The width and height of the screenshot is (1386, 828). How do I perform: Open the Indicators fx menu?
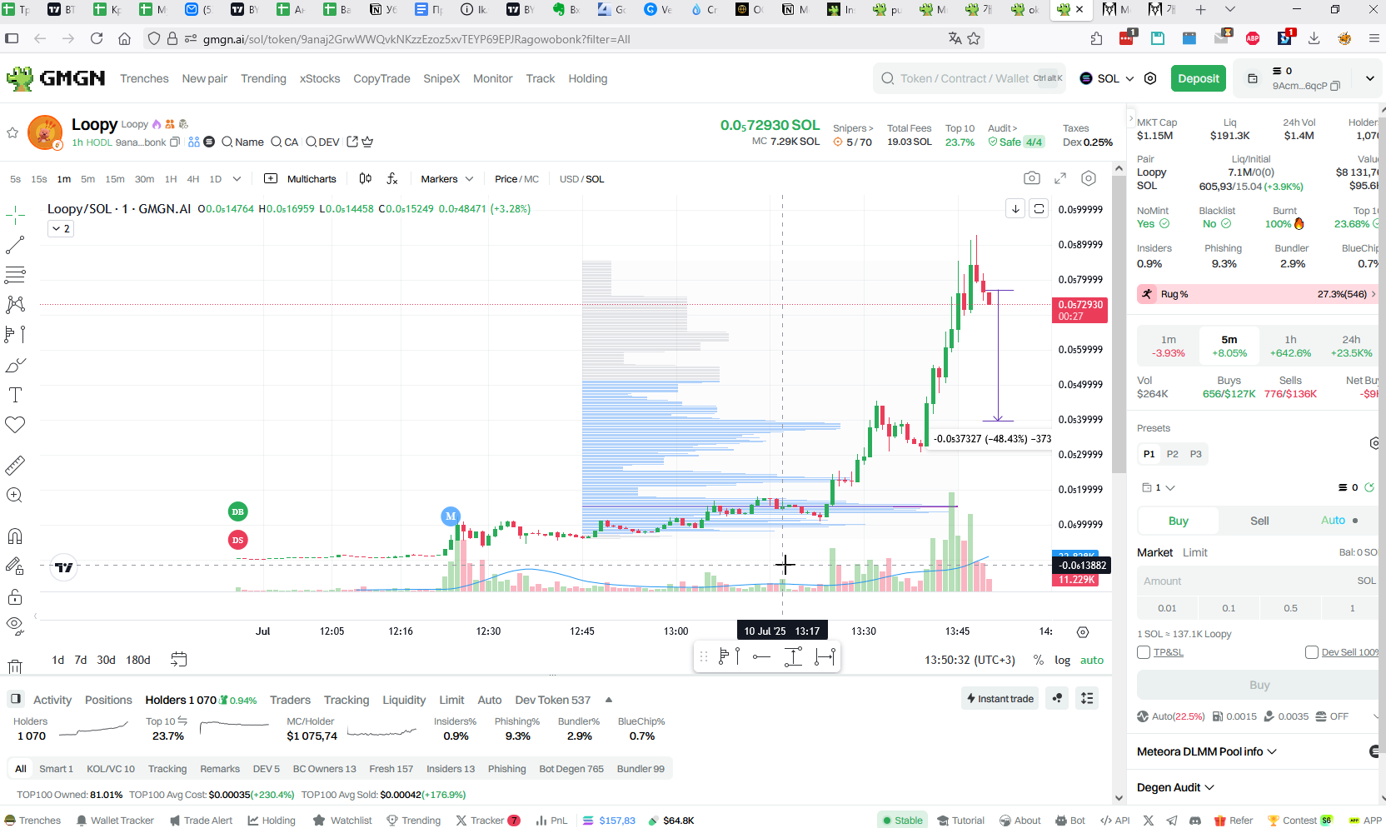click(392, 178)
